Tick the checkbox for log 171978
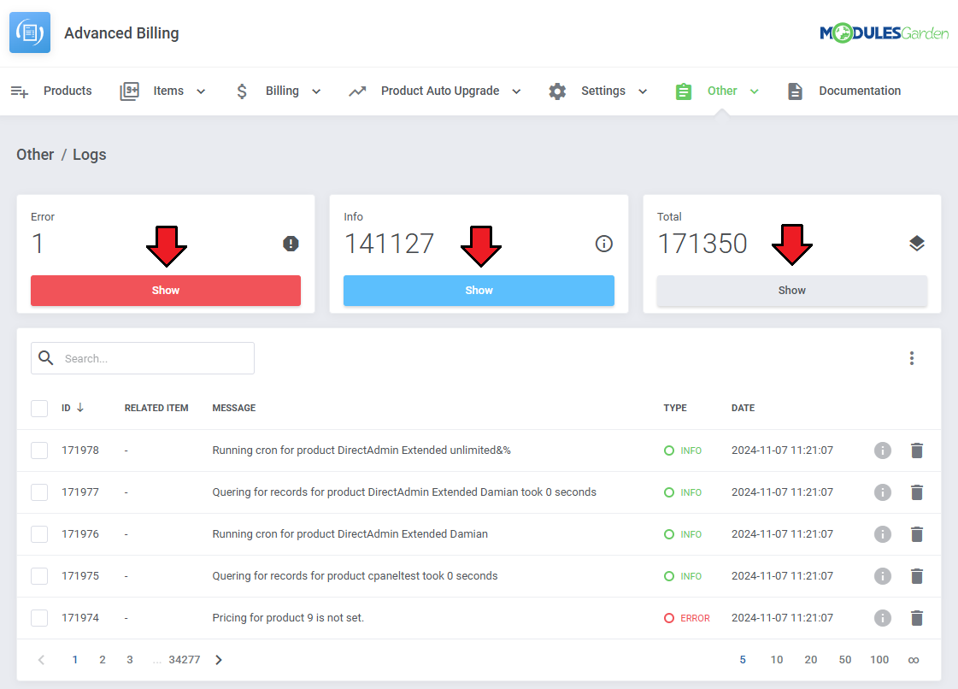 point(39,450)
